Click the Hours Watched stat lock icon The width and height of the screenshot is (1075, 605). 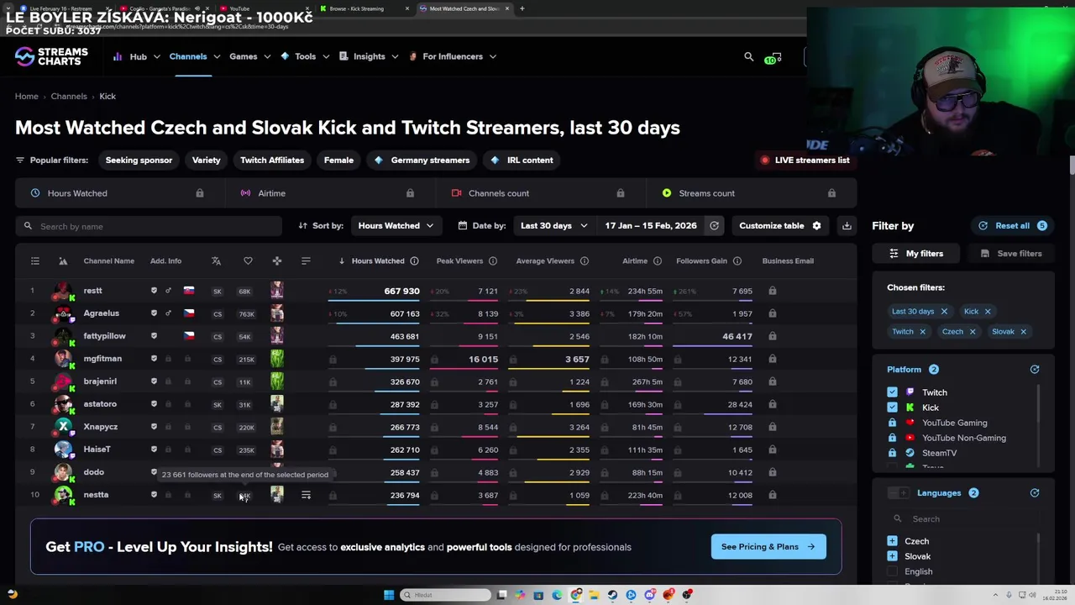click(x=199, y=193)
